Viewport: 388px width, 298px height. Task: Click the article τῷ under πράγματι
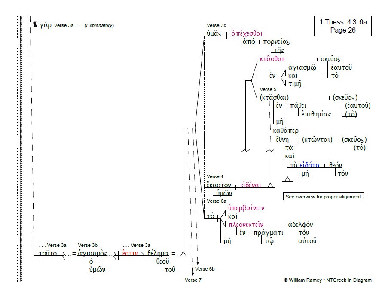click(269, 241)
